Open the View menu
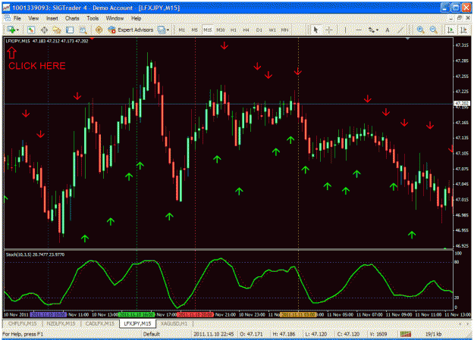The height and width of the screenshot is (340, 474). click(33, 18)
